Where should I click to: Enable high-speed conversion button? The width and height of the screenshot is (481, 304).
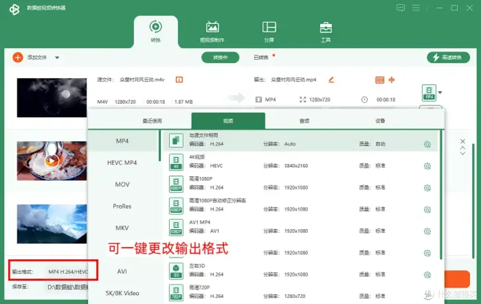[448, 57]
